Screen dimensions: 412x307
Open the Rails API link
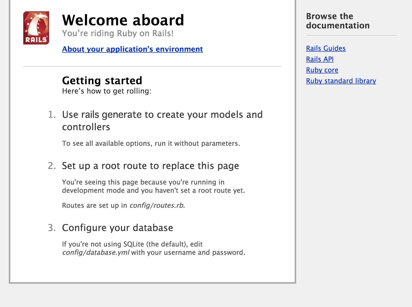[x=320, y=59]
